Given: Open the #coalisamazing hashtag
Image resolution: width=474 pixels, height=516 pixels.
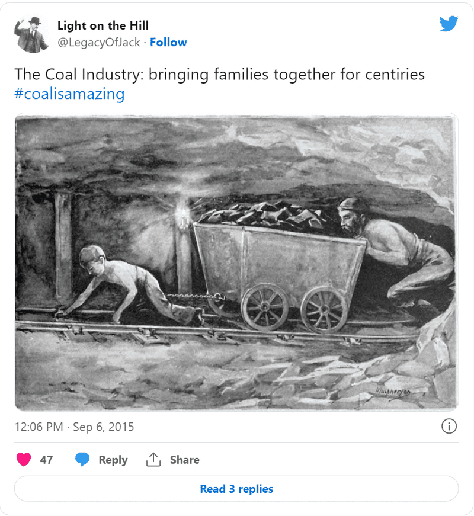Looking at the screenshot, I should pyautogui.click(x=69, y=94).
